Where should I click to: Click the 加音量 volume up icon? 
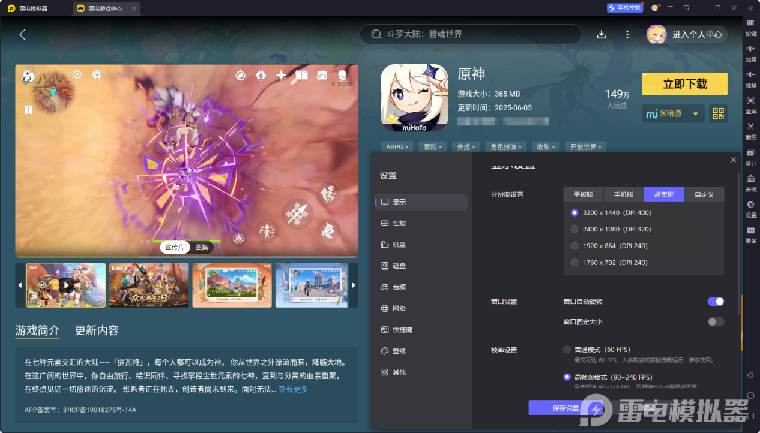coord(750,53)
